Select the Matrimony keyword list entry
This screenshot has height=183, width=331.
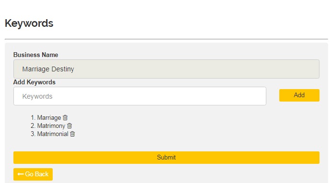(51, 126)
